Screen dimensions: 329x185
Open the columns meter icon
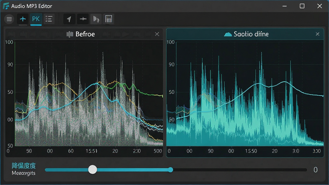pyautogui.click(x=109, y=19)
